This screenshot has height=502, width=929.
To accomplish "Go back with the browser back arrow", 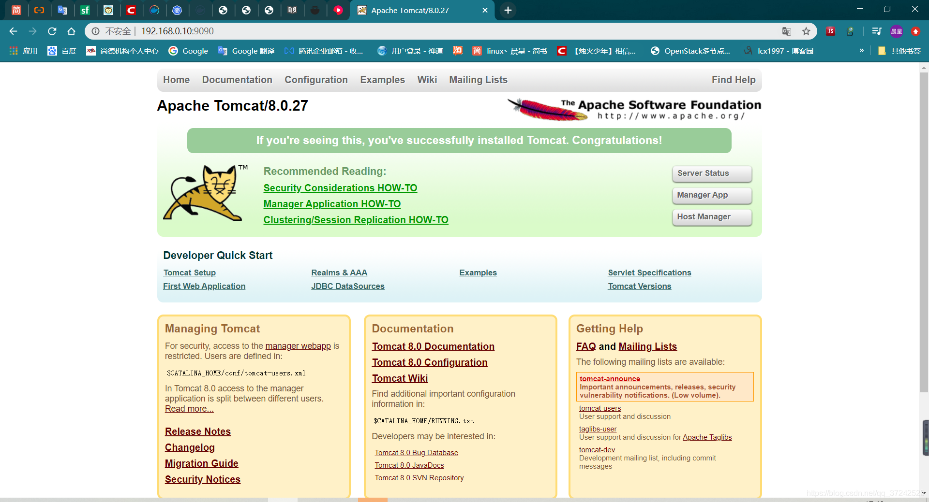I will [13, 31].
